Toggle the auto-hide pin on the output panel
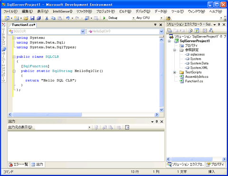The width and height of the screenshot is (228, 176). 157,121
